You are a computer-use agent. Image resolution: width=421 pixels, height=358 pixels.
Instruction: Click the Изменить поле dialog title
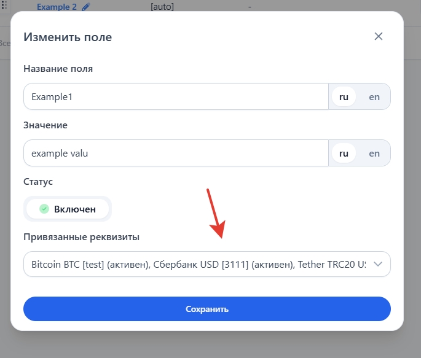[x=68, y=37]
